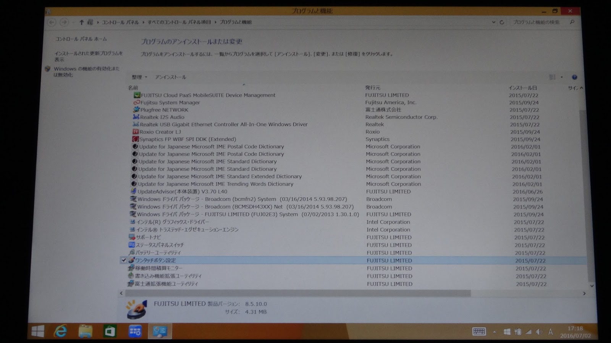Viewport: 611px width, 343px height.
Task: Open the Windows Start button
Action: point(38,331)
